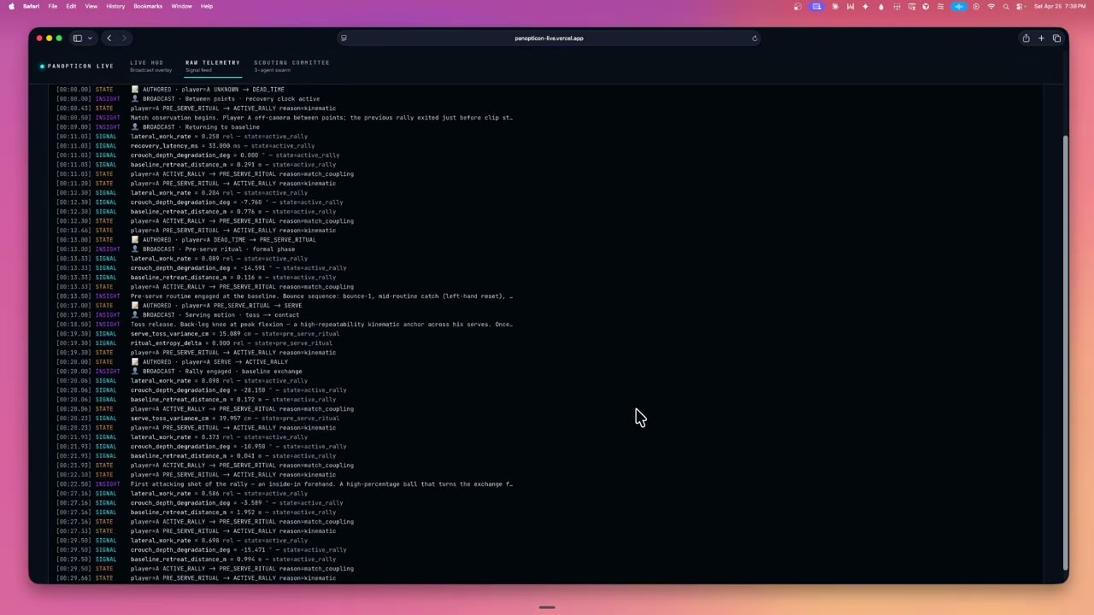Switch to the SCOUTING COMMITTEE tab
Viewport: 1094px width, 615px height.
click(x=291, y=65)
